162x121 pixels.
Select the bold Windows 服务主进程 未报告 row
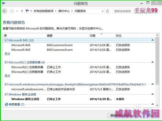pos(79,99)
